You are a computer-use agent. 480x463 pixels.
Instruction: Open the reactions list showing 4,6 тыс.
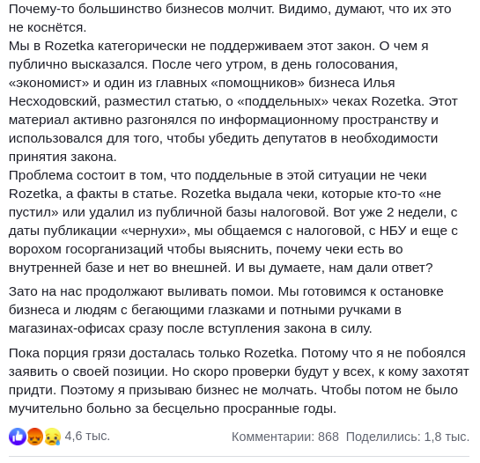pyautogui.click(x=87, y=436)
